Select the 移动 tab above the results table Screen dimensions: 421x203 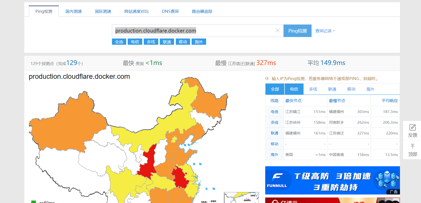click(351, 89)
